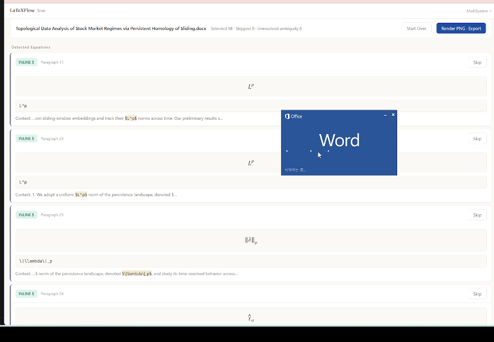This screenshot has width=494, height=342.
Task: Click the LaTeXFlow logo text
Action: coord(22,10)
